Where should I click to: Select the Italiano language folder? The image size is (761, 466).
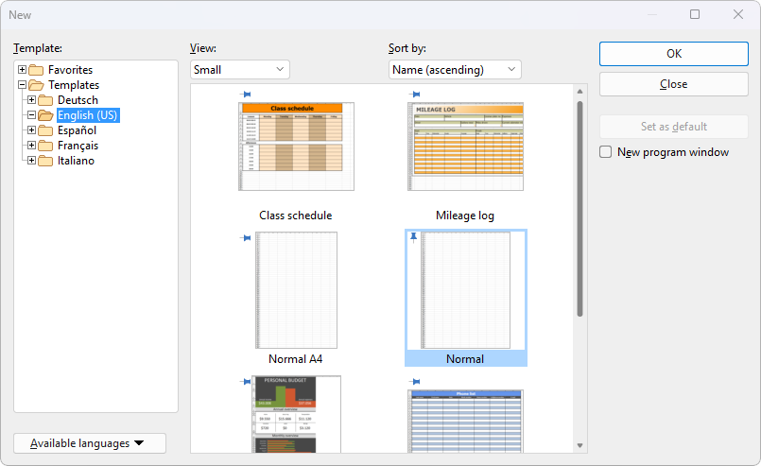pyautogui.click(x=76, y=160)
